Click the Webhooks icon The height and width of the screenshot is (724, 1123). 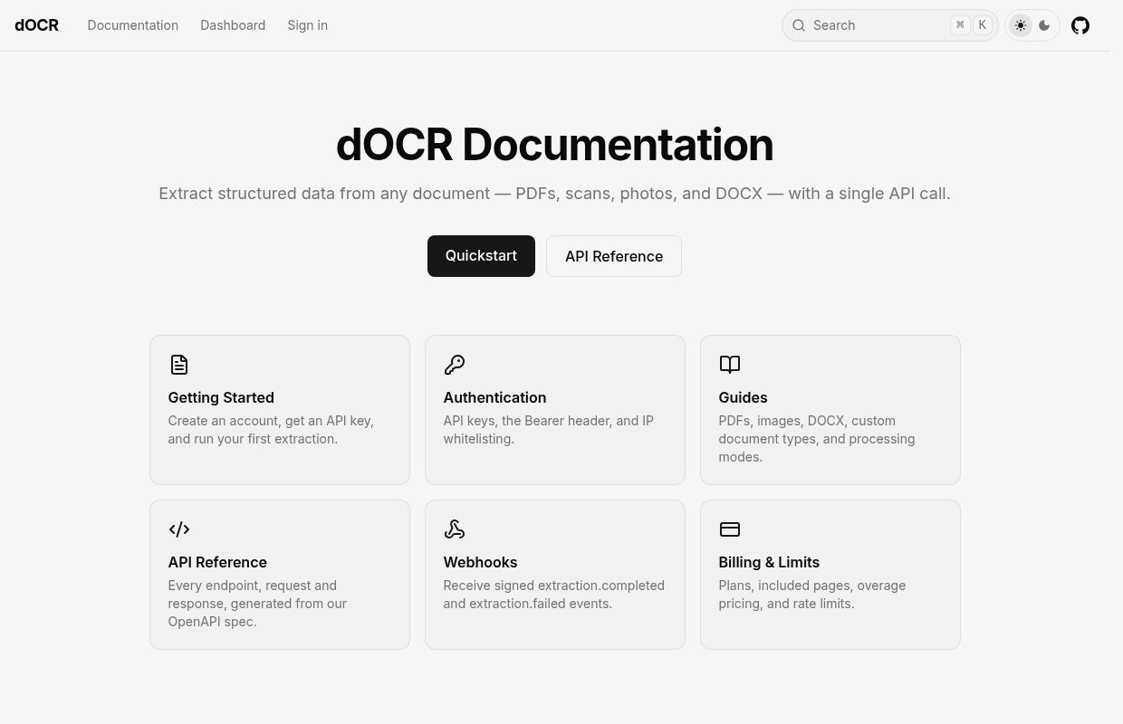pos(455,529)
